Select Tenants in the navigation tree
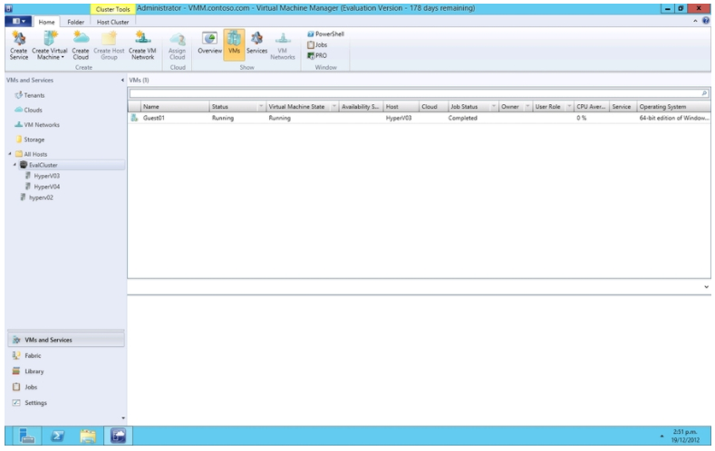715x451 pixels. click(30, 95)
